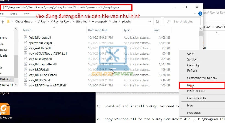Screen dimensions: 225x123
Task: Go to V-Ray for Revit breadcrumb
Action: 61,22
